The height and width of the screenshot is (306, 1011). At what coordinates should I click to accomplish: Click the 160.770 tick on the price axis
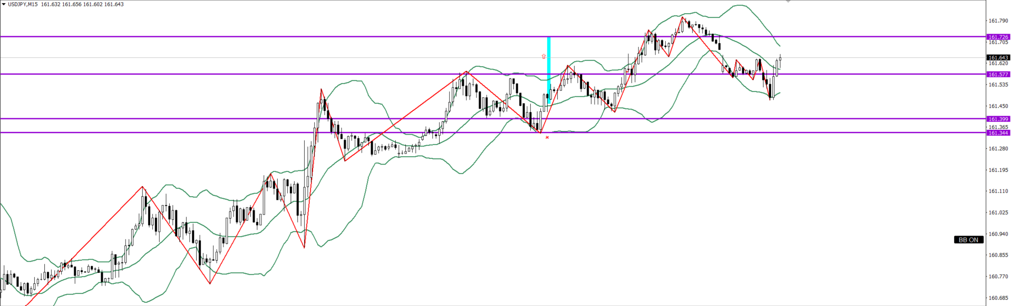[998, 277]
